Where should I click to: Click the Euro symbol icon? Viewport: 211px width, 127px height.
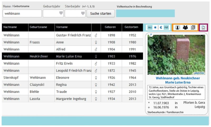point(161,27)
